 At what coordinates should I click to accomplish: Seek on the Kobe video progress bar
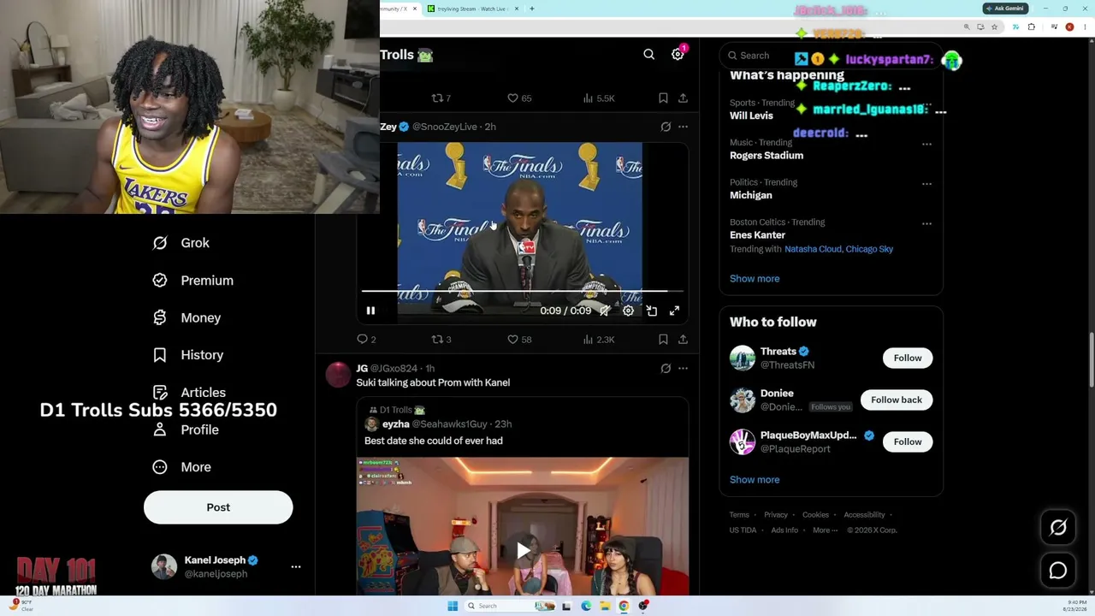point(522,292)
